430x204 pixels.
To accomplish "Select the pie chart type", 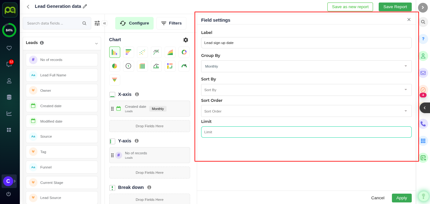I will pyautogui.click(x=115, y=66).
